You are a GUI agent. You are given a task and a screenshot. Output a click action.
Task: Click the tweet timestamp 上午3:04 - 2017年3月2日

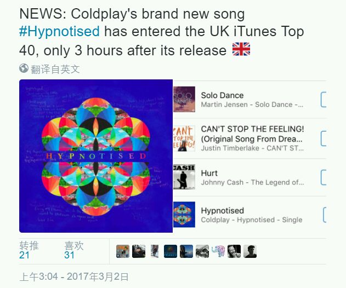(x=74, y=277)
